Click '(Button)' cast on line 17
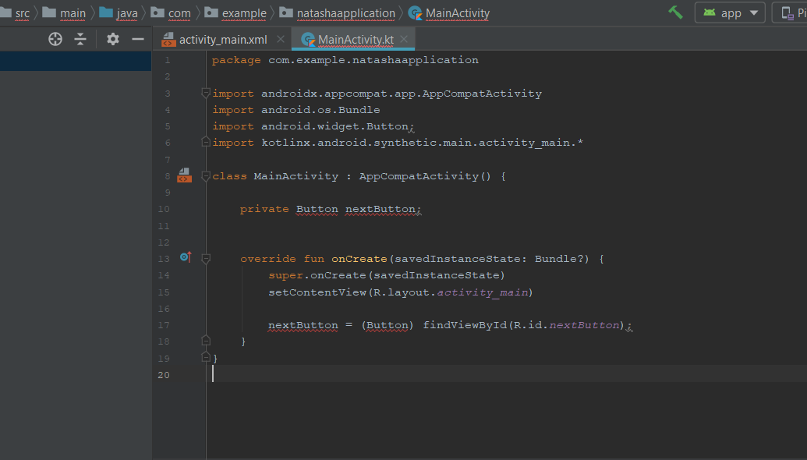Image resolution: width=807 pixels, height=460 pixels. pos(388,325)
